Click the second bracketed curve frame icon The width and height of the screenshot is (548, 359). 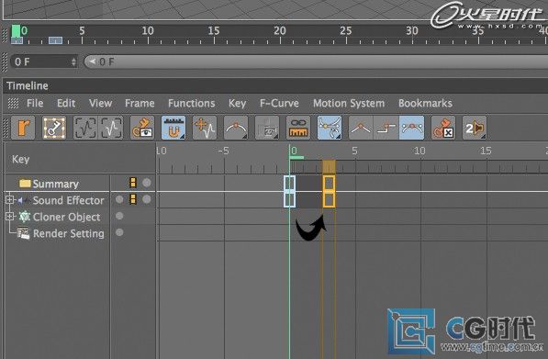(x=111, y=128)
